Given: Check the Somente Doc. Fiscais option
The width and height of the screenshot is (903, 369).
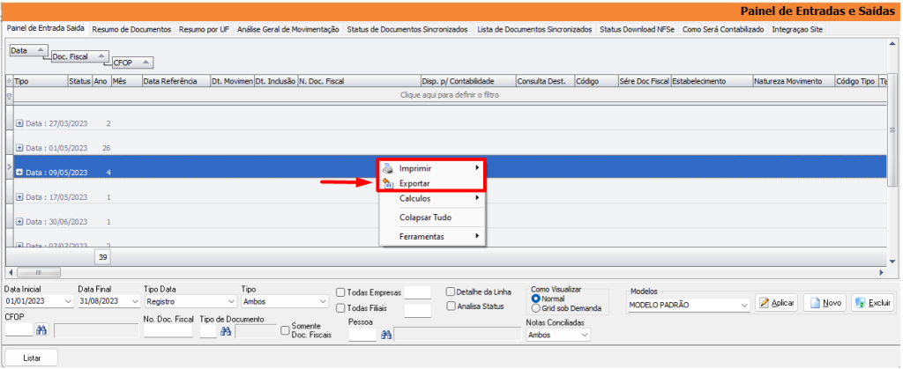Looking at the screenshot, I should click(285, 330).
